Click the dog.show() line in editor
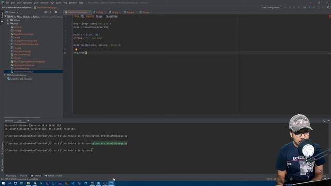The height and width of the screenshot is (186, 331). point(80,53)
